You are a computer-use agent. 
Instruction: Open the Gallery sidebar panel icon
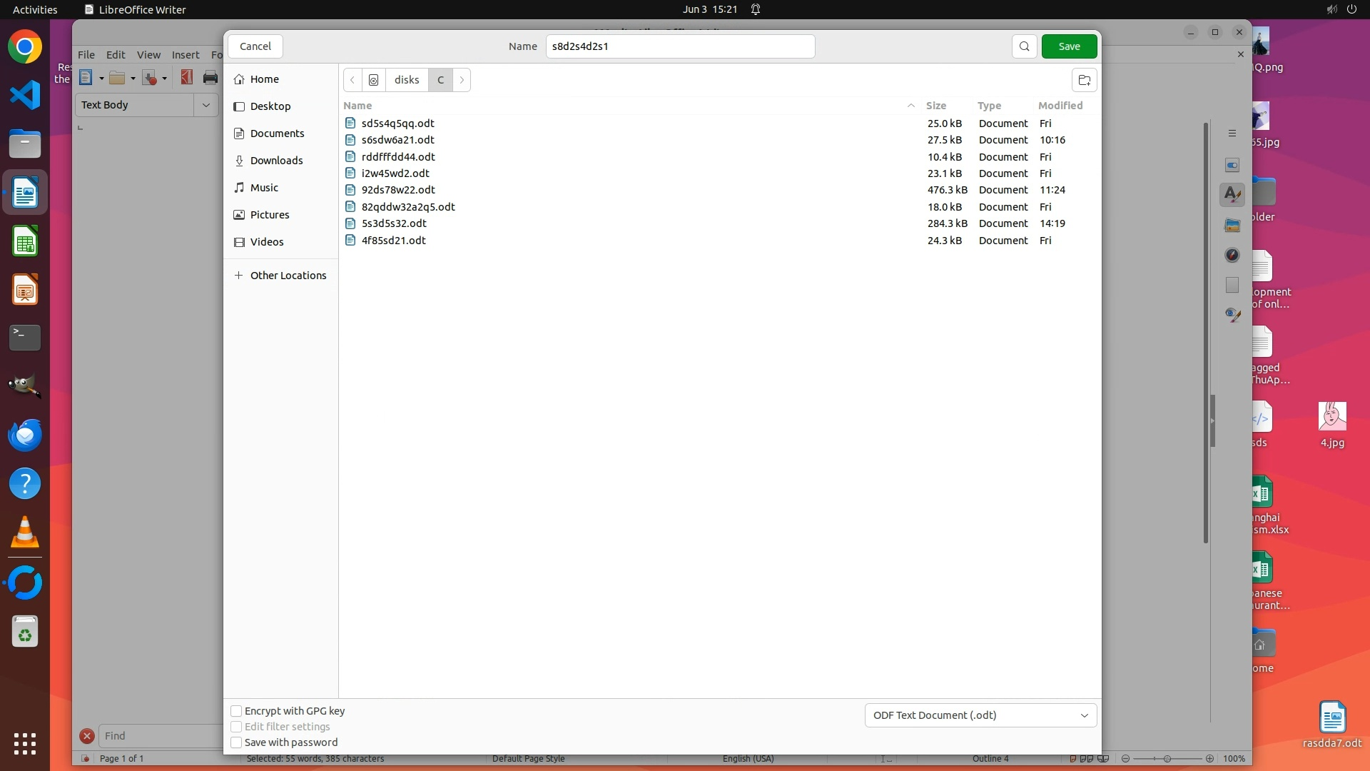(x=1232, y=226)
